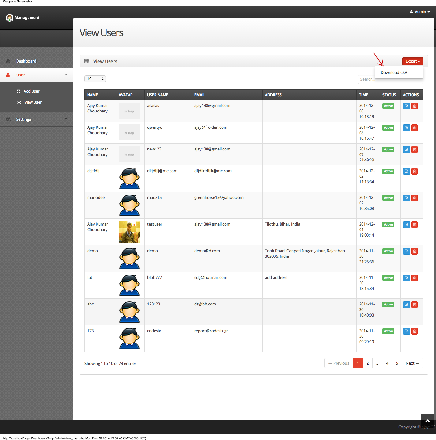Edit the user asasas using pencil icon
The height and width of the screenshot is (440, 436).
406,106
